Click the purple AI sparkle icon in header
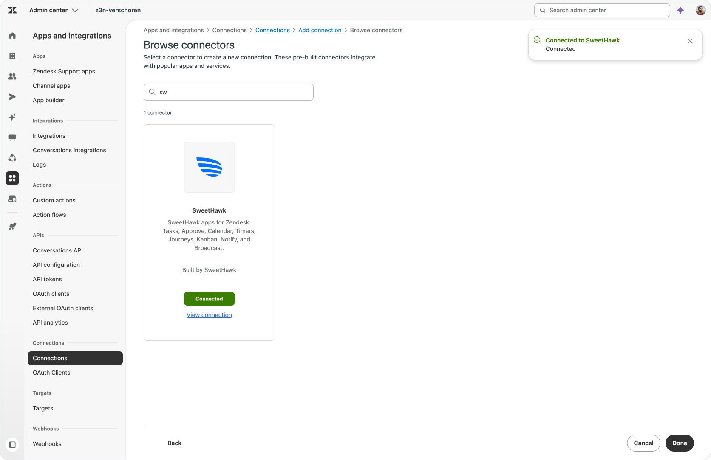 click(x=680, y=10)
